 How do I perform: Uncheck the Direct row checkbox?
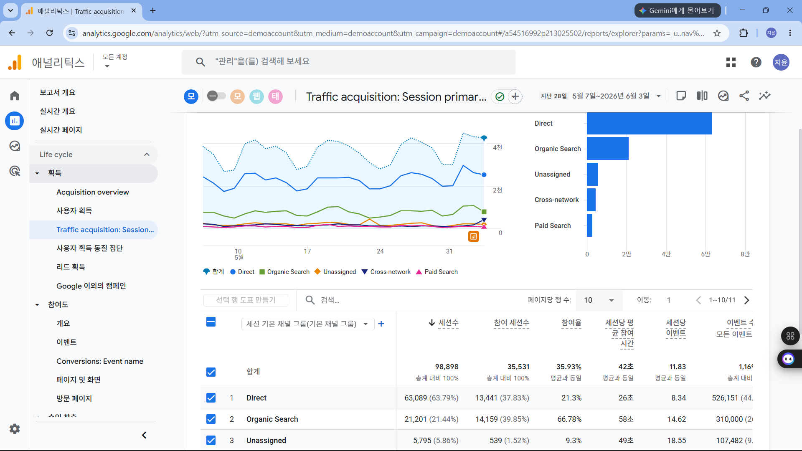click(x=211, y=398)
